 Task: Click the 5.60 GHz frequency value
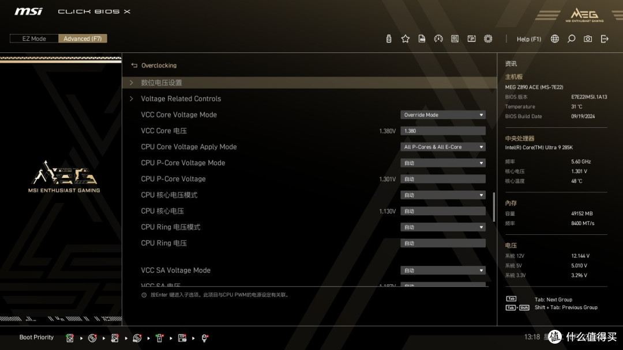pos(581,162)
